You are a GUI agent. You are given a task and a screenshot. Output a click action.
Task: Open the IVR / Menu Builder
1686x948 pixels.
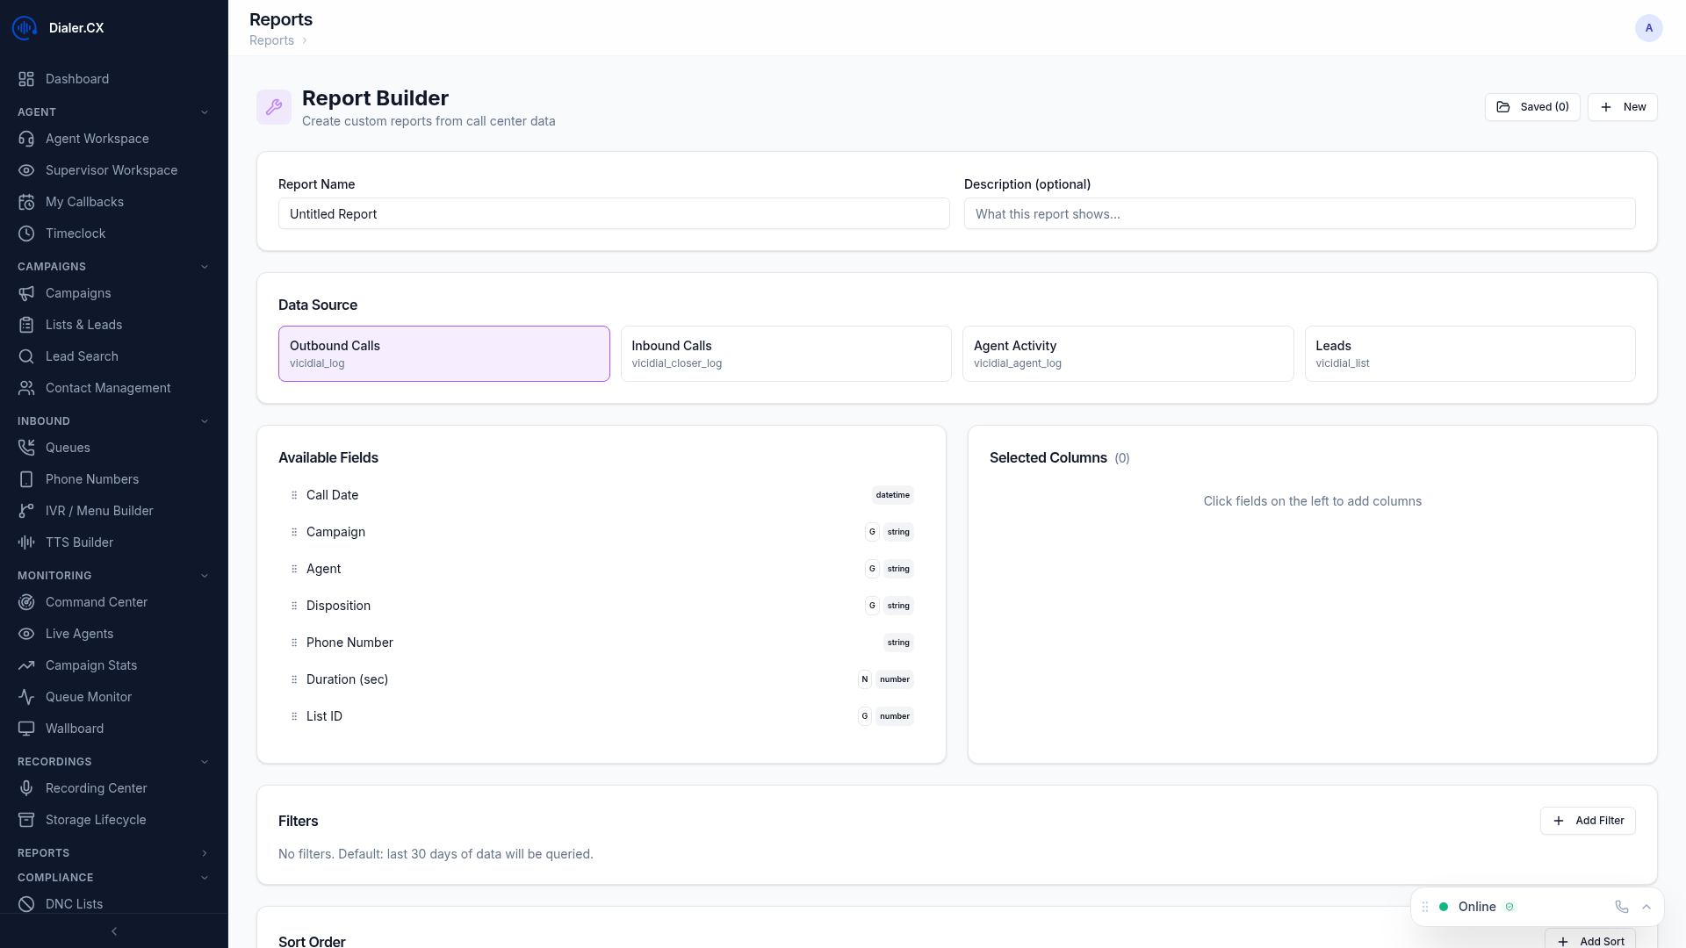point(99,511)
